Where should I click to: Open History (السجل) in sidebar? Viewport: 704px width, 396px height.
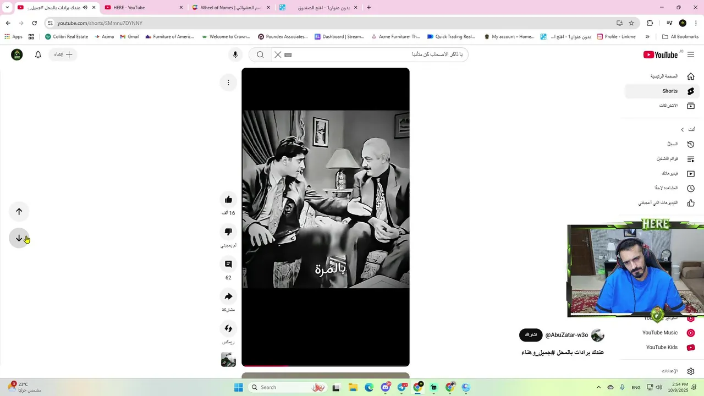point(662,144)
